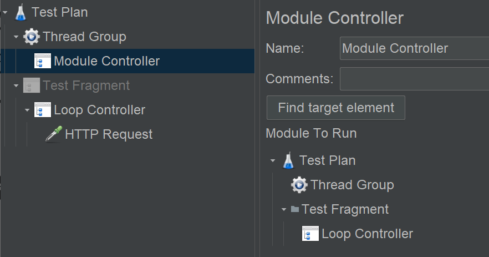The image size is (489, 257).
Task: Click the Loop Controller icon in left tree
Action: tap(43, 109)
